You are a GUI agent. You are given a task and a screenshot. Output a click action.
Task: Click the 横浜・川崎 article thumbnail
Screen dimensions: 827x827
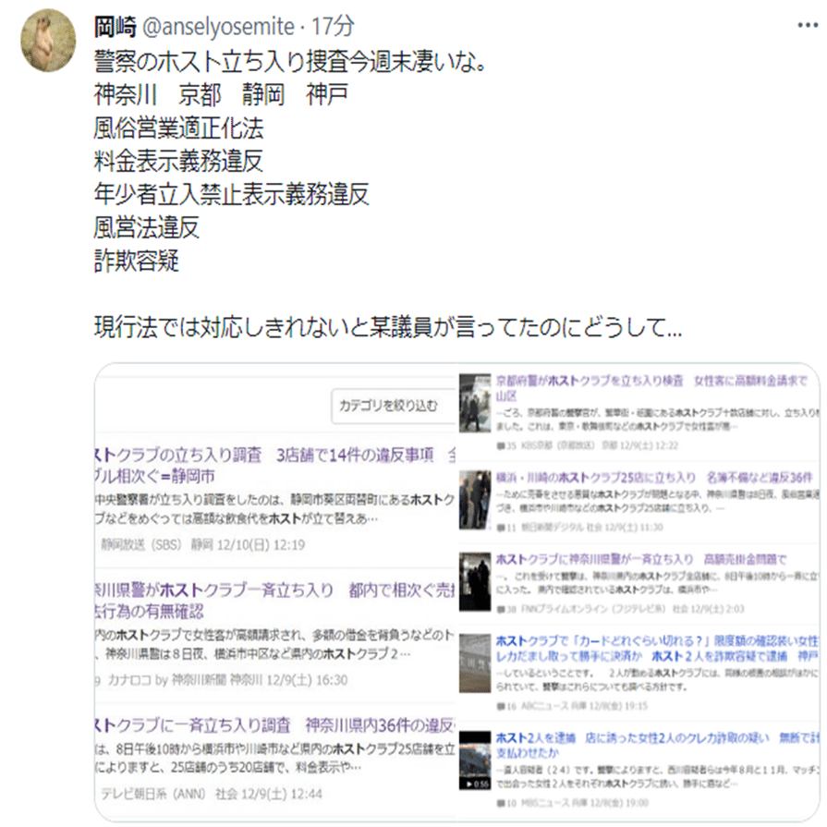point(475,500)
